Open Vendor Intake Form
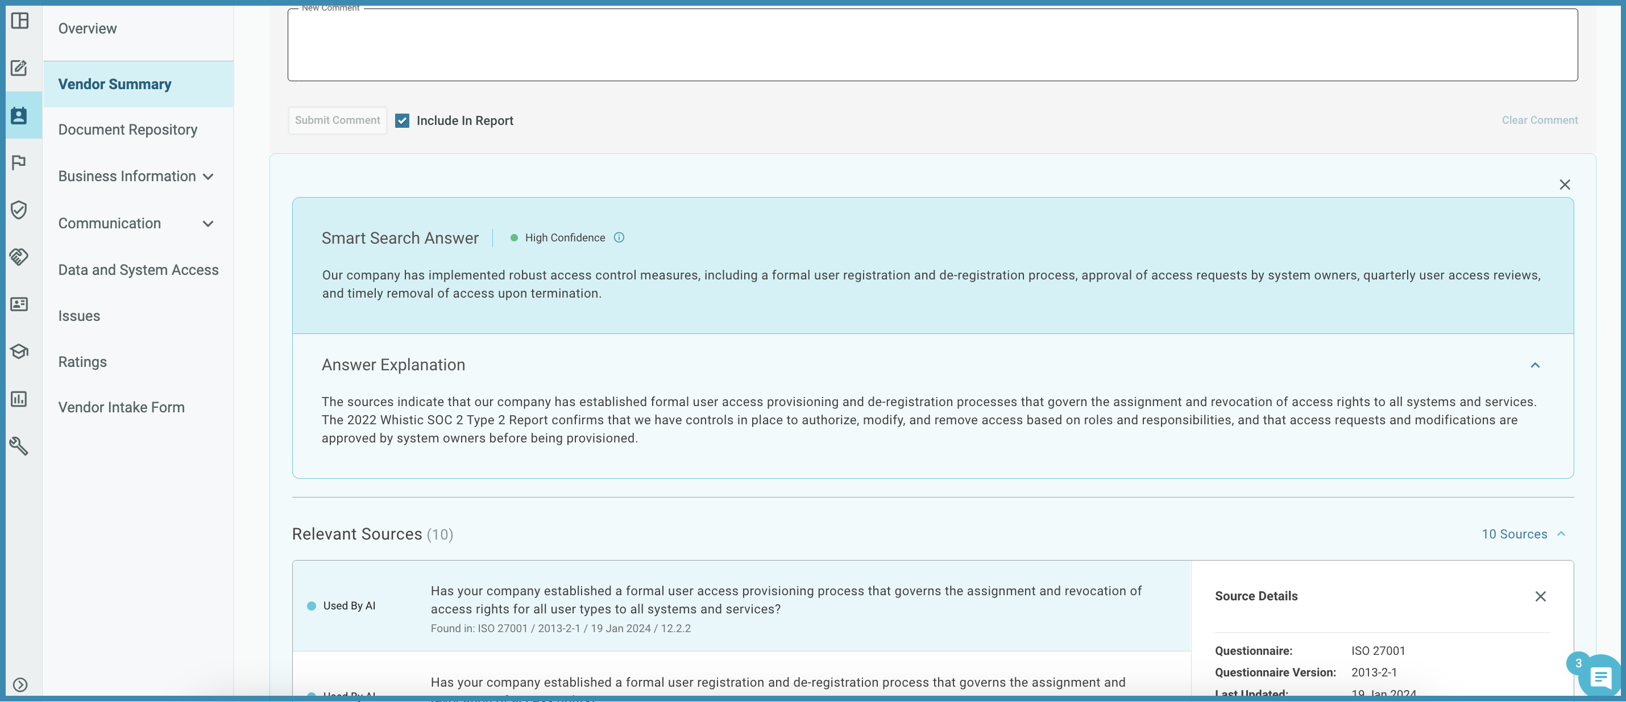 121,407
